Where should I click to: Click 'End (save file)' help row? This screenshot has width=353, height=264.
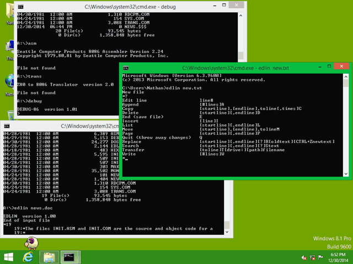[162, 117]
